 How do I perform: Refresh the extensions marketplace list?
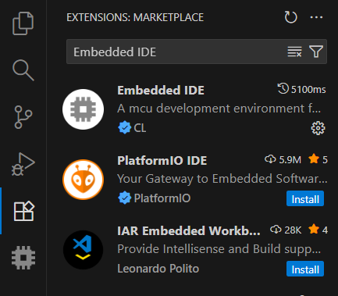(x=290, y=17)
